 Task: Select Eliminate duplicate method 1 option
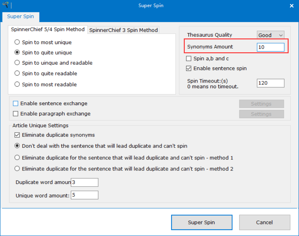pos(17,158)
